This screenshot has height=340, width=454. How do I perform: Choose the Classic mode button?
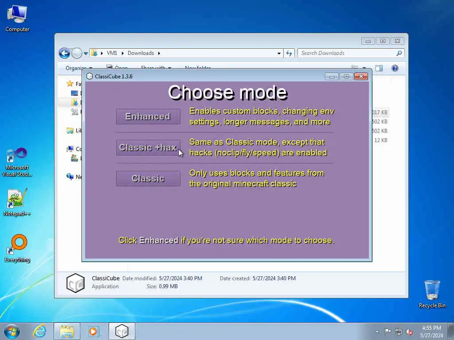pyautogui.click(x=148, y=178)
